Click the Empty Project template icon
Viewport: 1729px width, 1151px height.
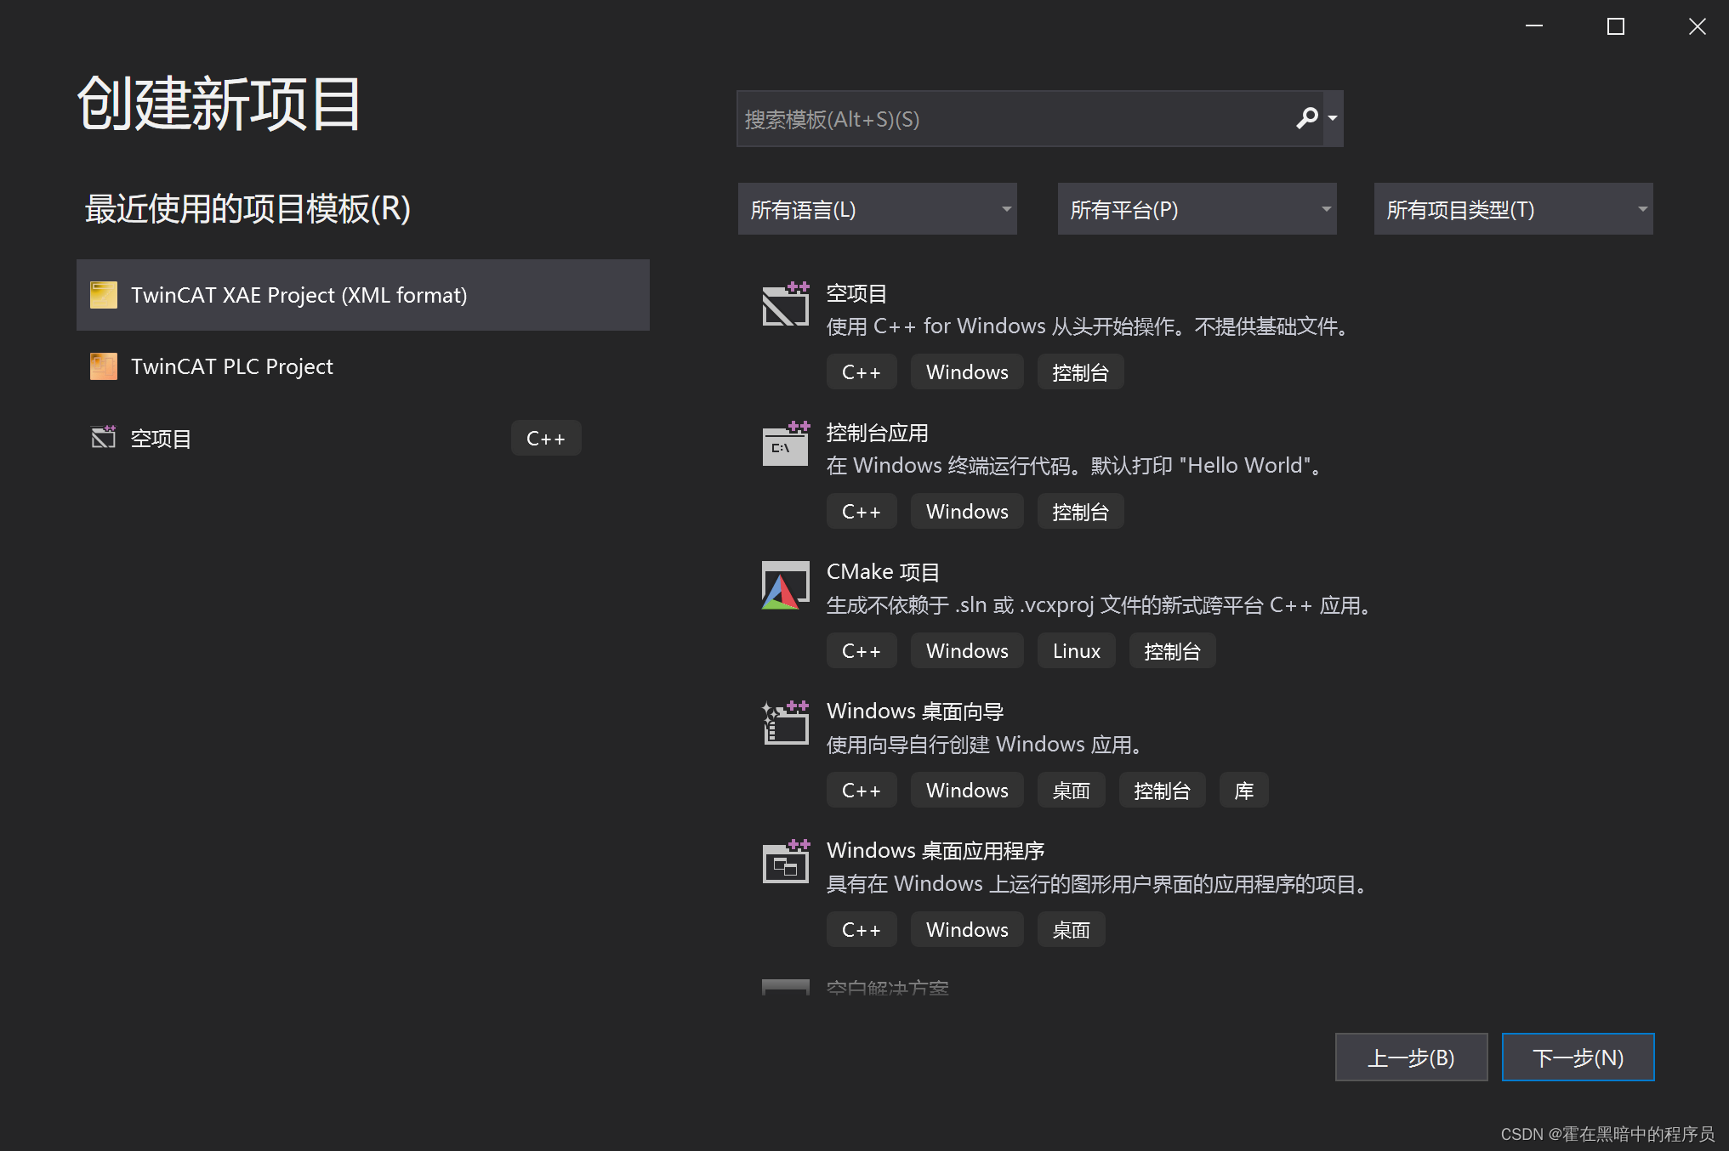click(x=785, y=304)
